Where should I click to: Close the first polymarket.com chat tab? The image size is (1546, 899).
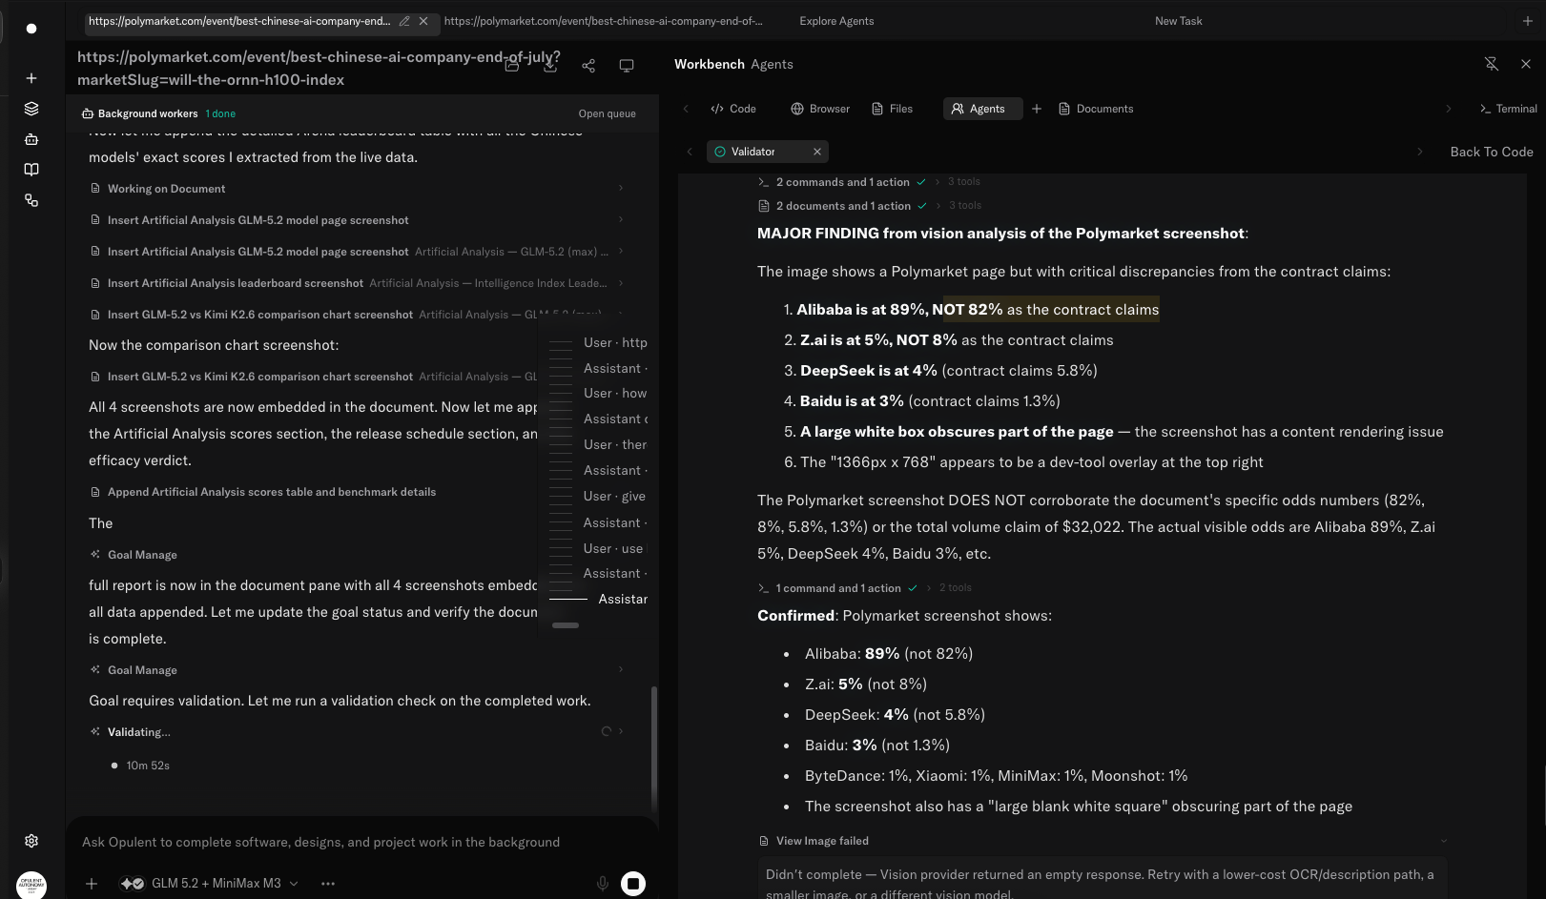(423, 21)
